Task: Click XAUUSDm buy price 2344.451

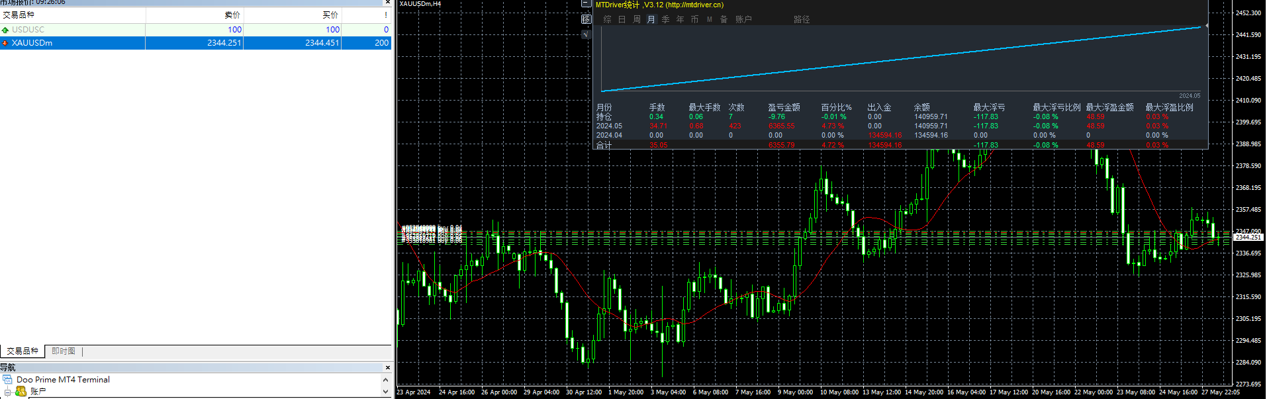Action: click(x=322, y=43)
